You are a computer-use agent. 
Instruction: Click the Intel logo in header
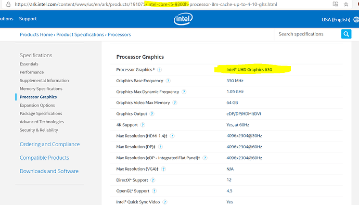click(x=183, y=19)
